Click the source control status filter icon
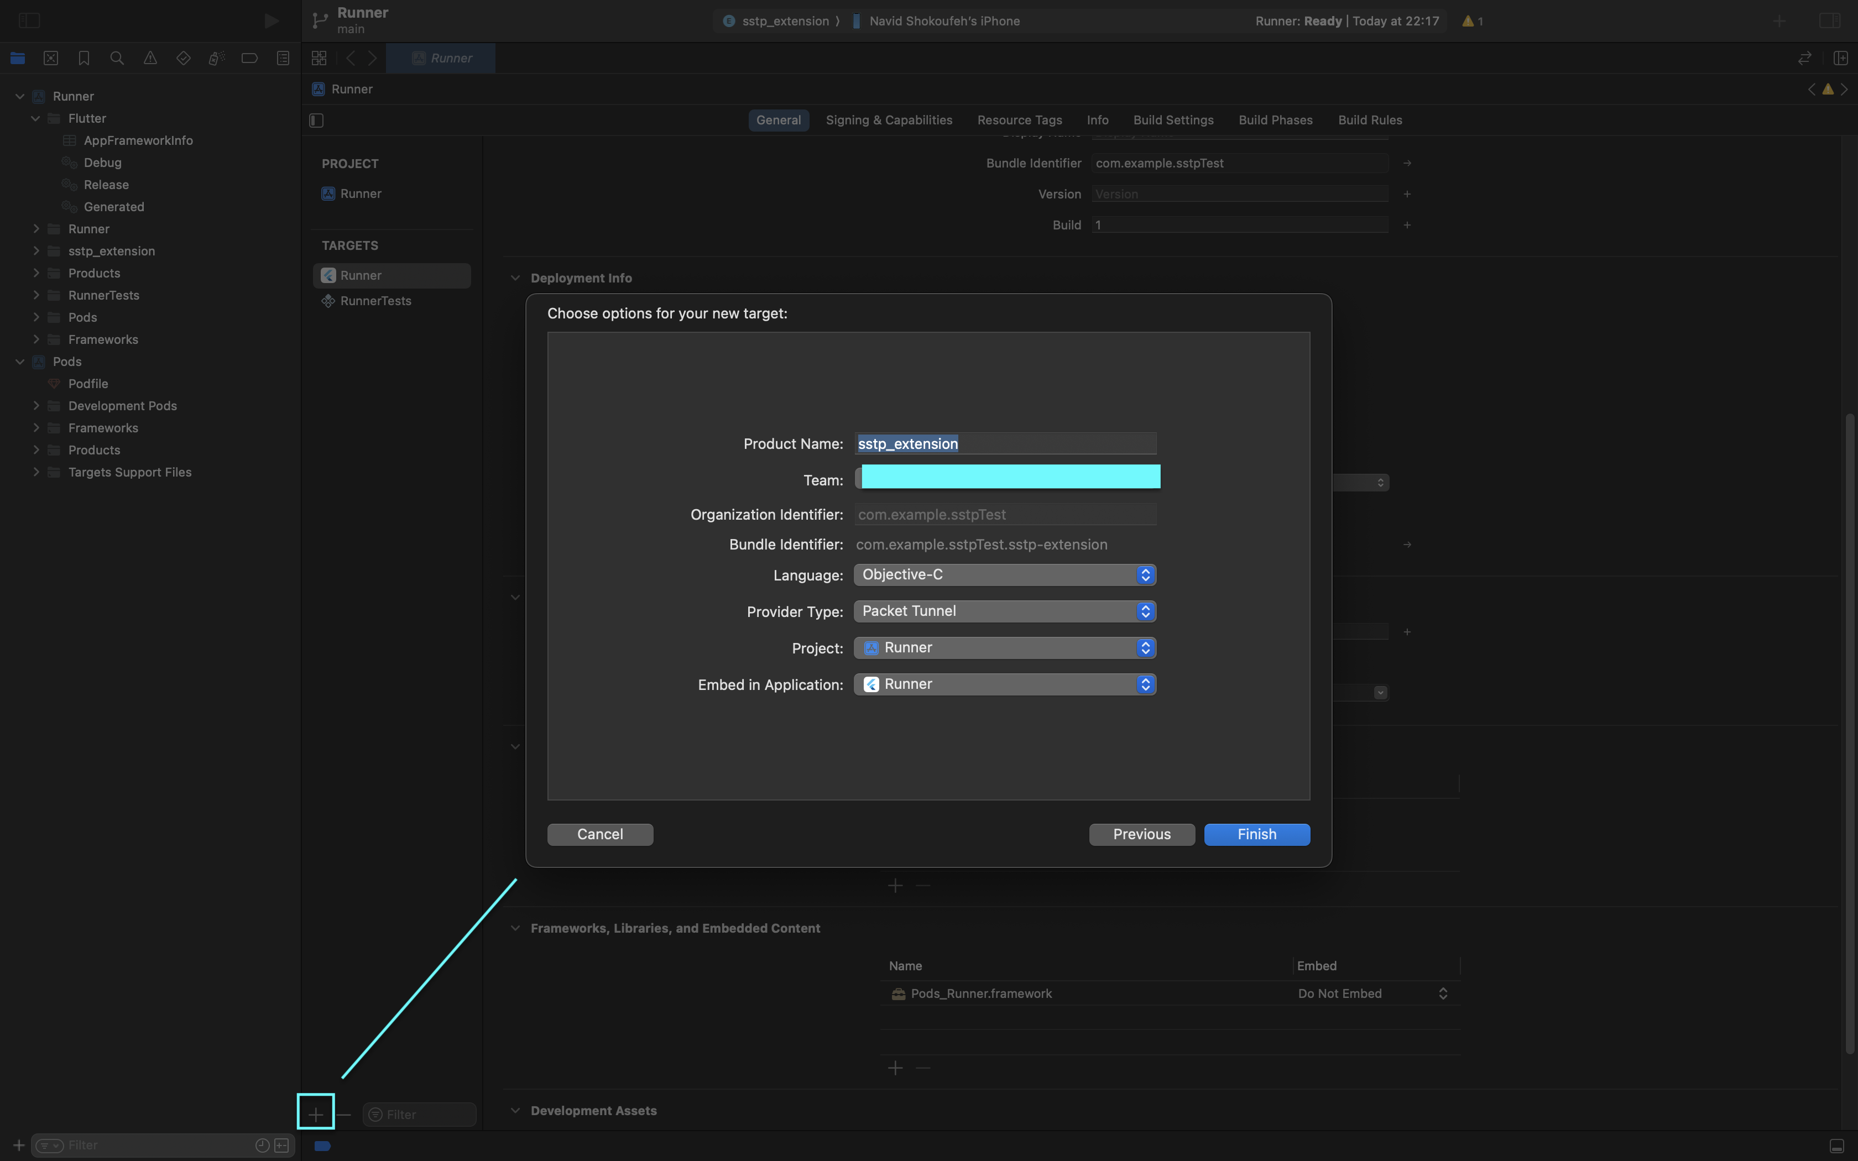Viewport: 1858px width, 1161px height. (282, 1145)
